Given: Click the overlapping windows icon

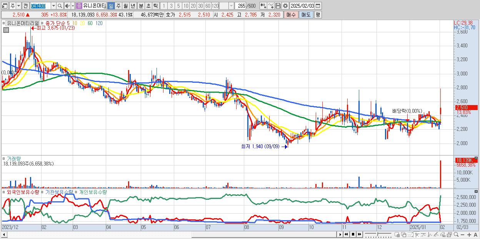Looking at the screenshot, I should 404,234.
